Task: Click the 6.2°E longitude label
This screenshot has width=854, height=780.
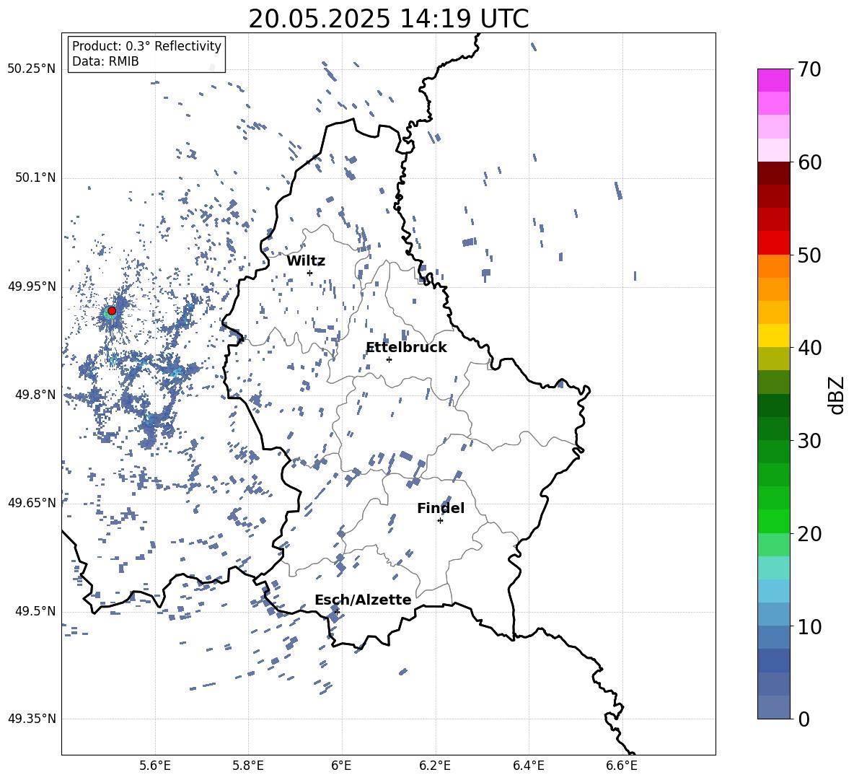Action: (x=435, y=766)
